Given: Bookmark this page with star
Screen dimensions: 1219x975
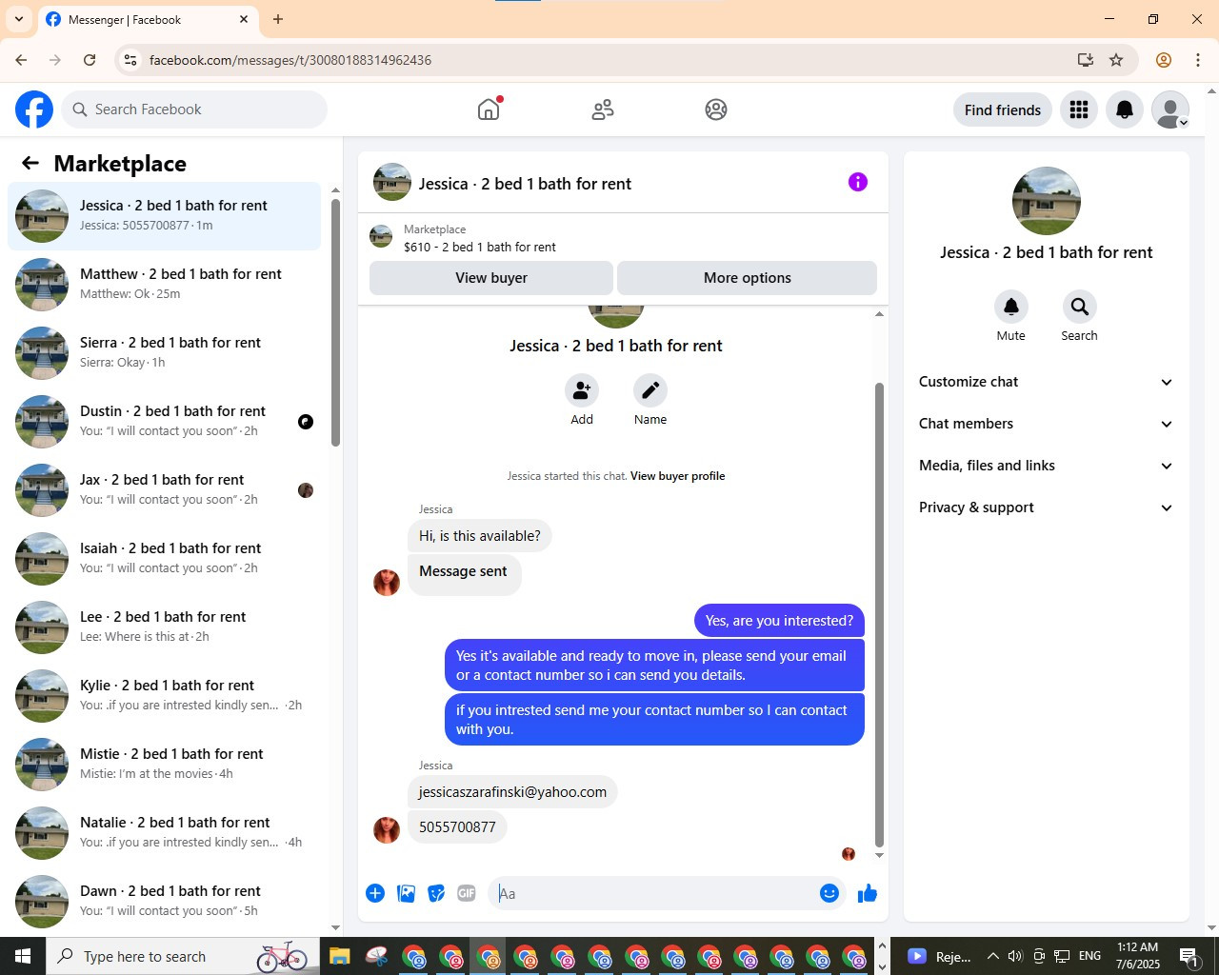Looking at the screenshot, I should (1116, 60).
